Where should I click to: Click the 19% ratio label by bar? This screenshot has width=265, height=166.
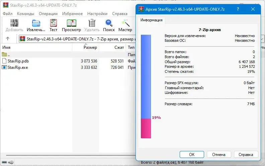pos(156,118)
